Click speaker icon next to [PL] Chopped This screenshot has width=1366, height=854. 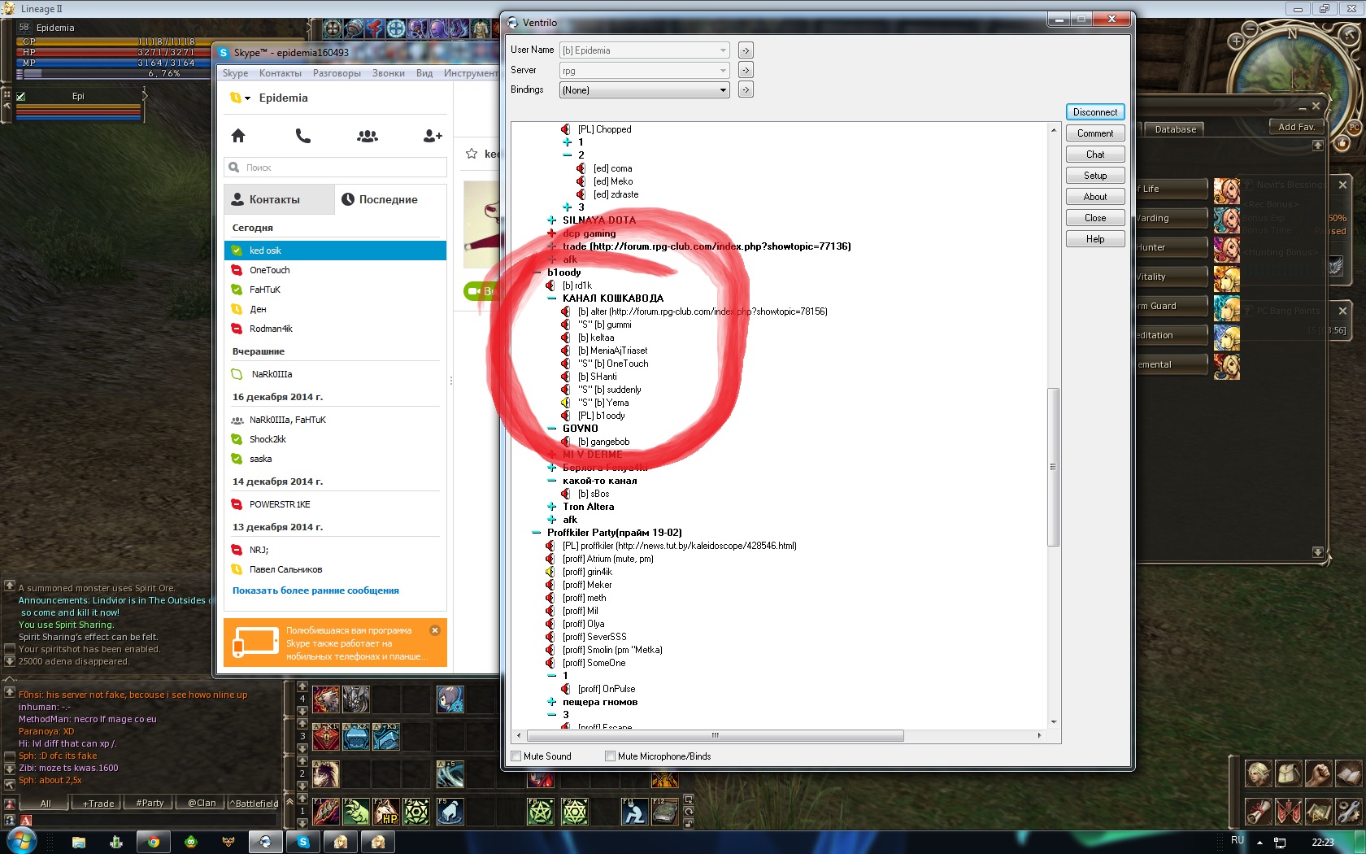pos(565,129)
